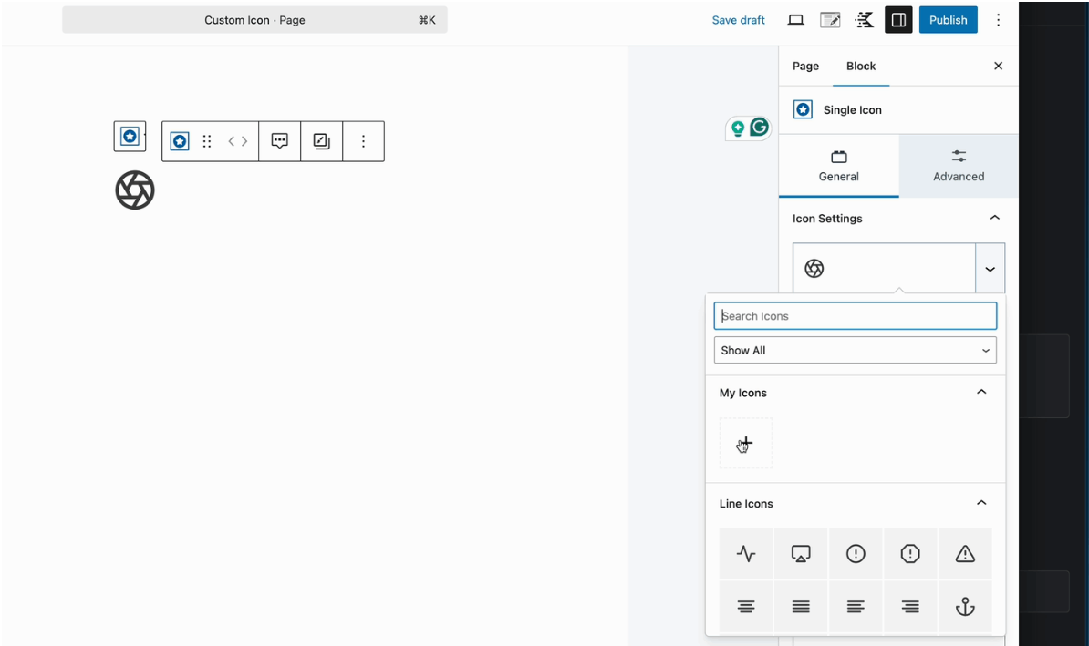The image size is (1089, 646).
Task: Open the device preview laptop icon
Action: coord(795,20)
